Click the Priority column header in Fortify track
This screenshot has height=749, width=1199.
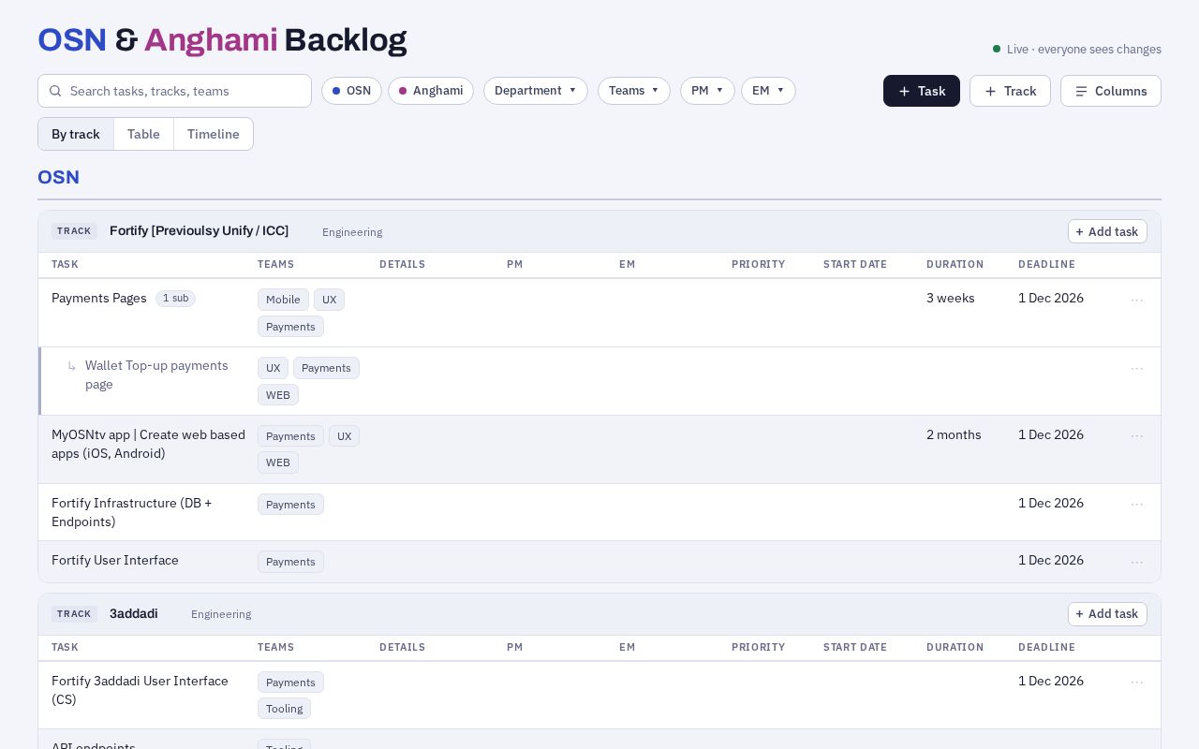point(758,264)
